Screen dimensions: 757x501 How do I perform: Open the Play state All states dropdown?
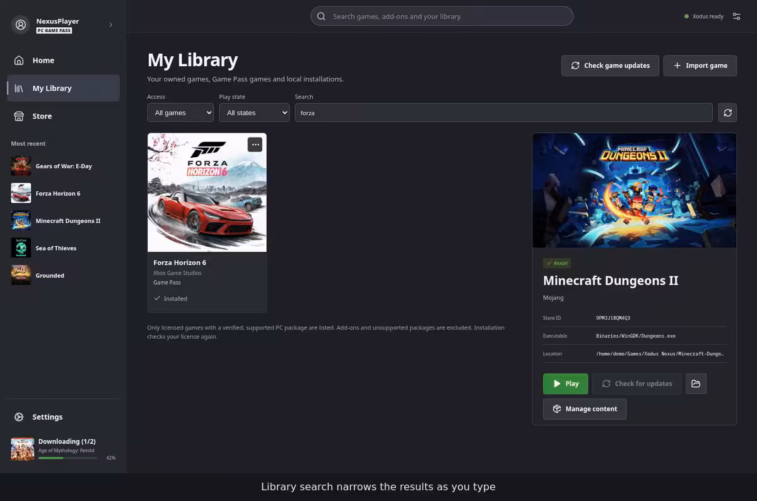pos(254,112)
